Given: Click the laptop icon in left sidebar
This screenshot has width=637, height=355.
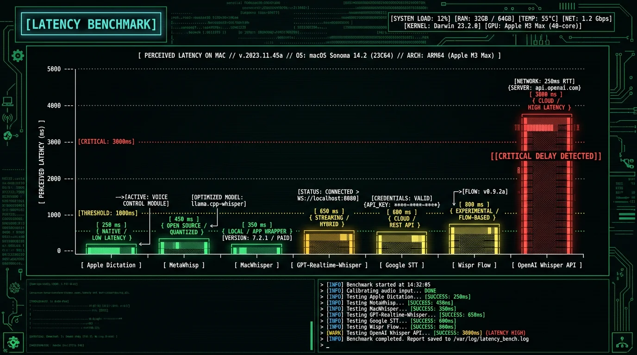Looking at the screenshot, I should tap(7, 102).
